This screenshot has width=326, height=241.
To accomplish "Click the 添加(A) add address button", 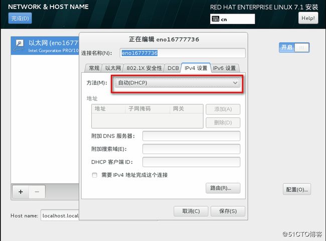I will click(x=223, y=109).
